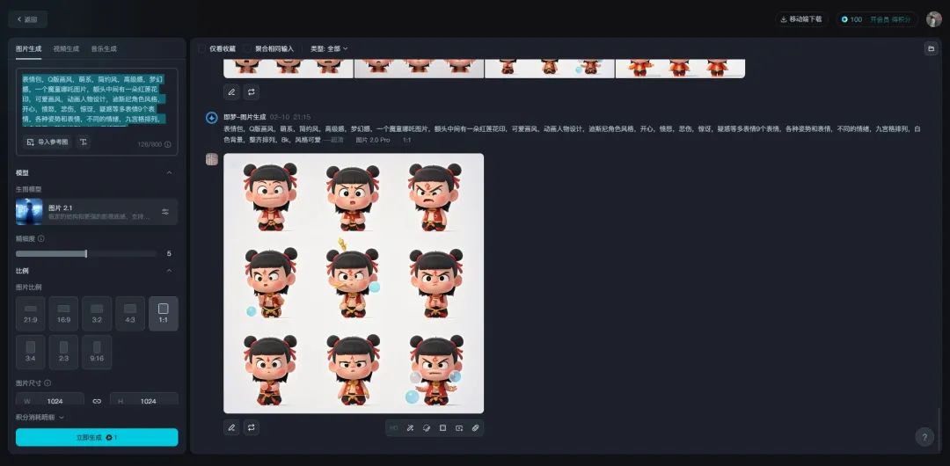Viewport: 950px width, 466px height.
Task: Click the 返回 back button
Action: coord(27,19)
